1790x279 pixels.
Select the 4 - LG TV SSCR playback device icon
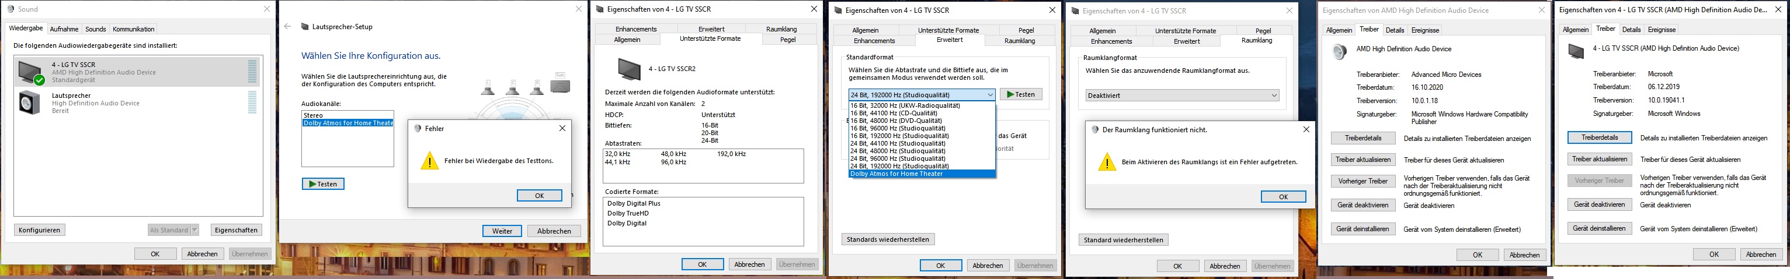click(30, 72)
